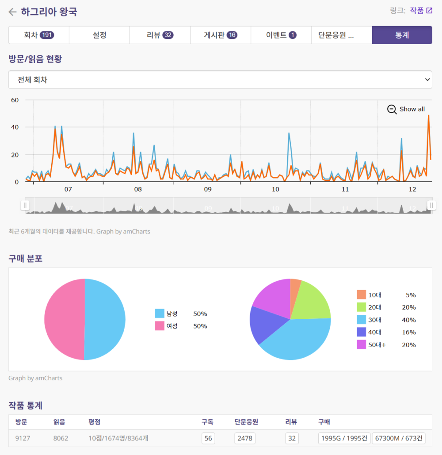Expand the 전체 회차 dropdown

(x=220, y=80)
